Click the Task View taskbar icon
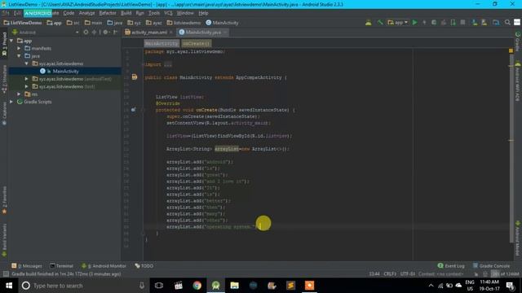The image size is (522, 293). (159, 286)
